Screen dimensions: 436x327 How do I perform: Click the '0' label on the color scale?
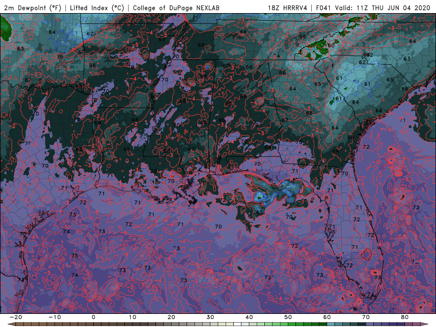pos(93,317)
